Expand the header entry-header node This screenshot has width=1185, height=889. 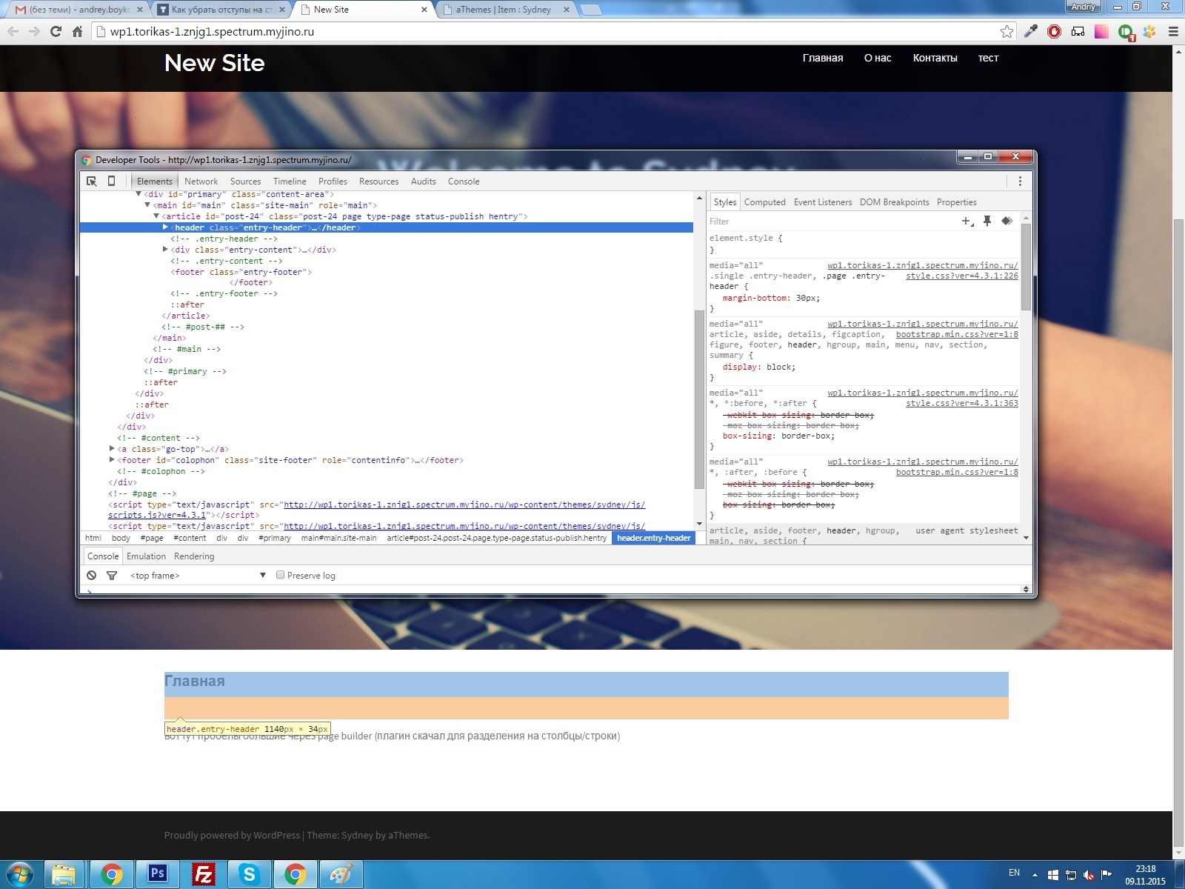point(165,227)
